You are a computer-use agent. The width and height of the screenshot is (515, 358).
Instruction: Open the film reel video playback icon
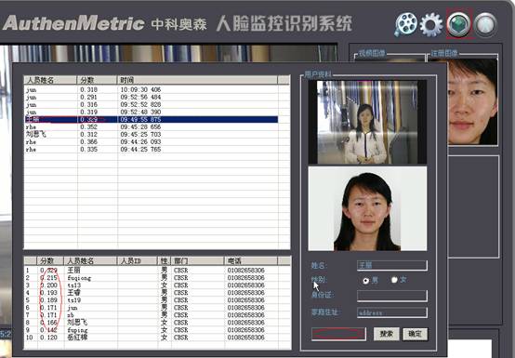(x=405, y=24)
